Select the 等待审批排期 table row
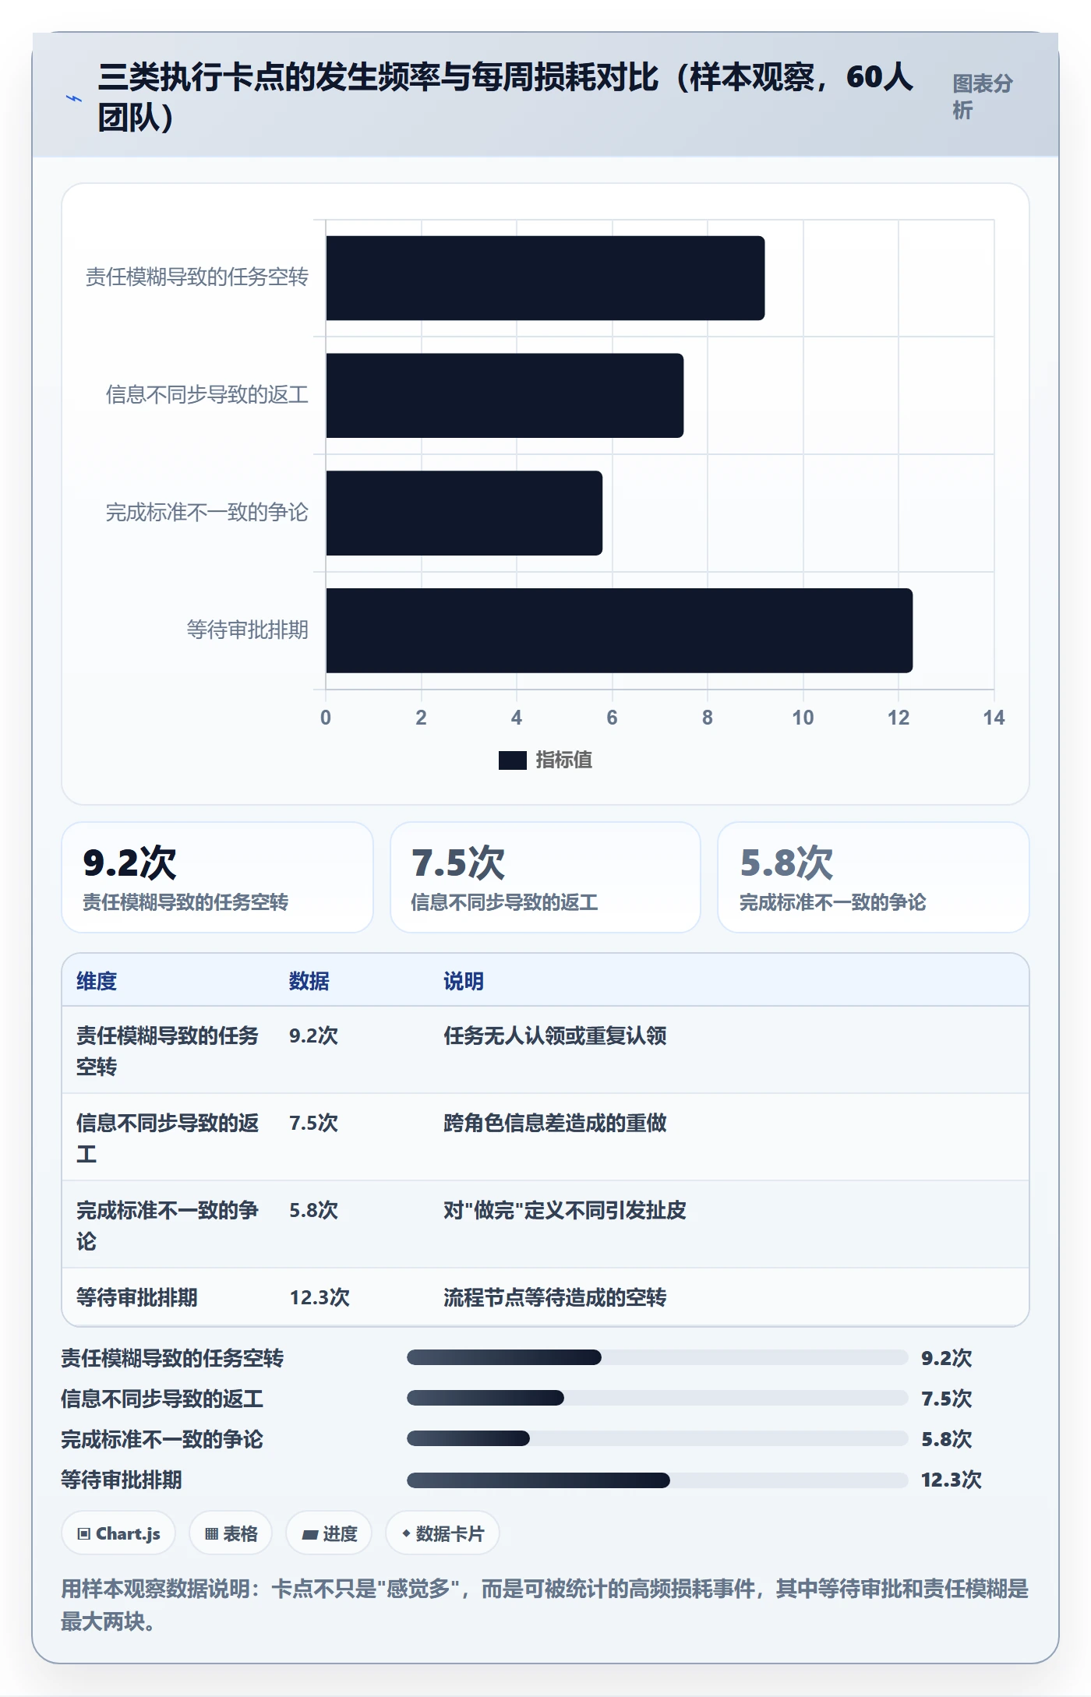The width and height of the screenshot is (1091, 1697). click(x=545, y=1297)
